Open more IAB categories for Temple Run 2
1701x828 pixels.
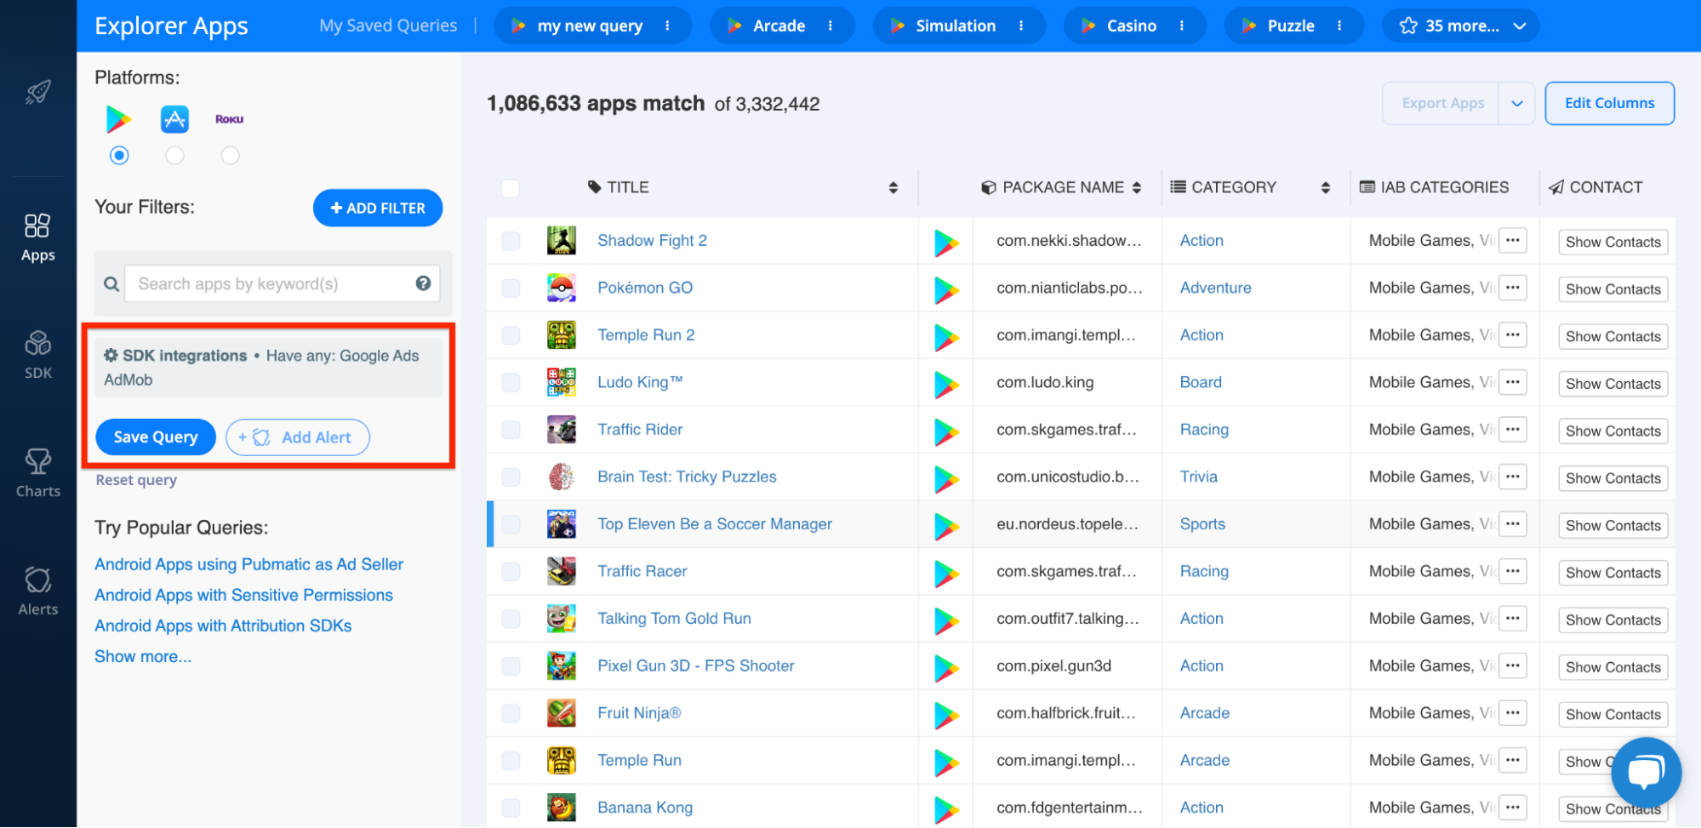click(1512, 335)
